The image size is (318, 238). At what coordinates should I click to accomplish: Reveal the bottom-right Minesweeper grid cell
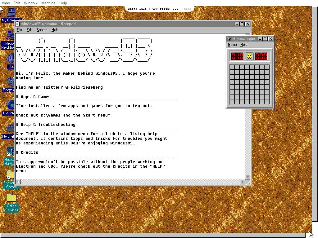click(267, 102)
